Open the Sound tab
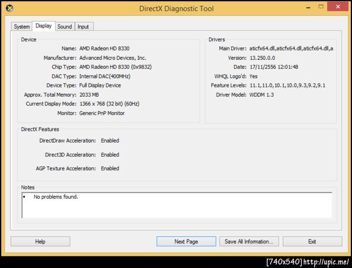 tap(65, 26)
